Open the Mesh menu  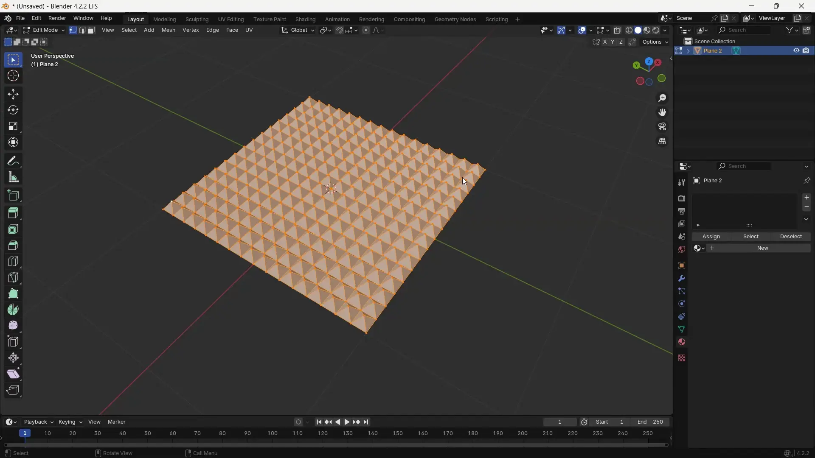169,31
